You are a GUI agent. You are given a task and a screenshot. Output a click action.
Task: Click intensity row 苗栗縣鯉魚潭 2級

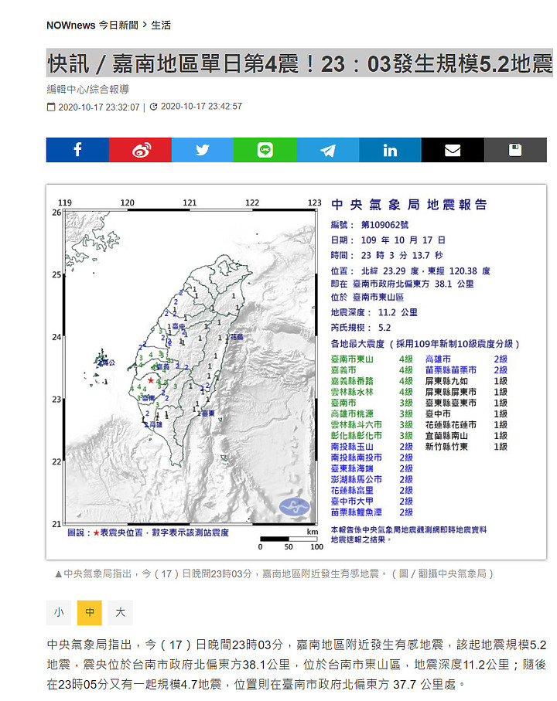click(x=372, y=512)
